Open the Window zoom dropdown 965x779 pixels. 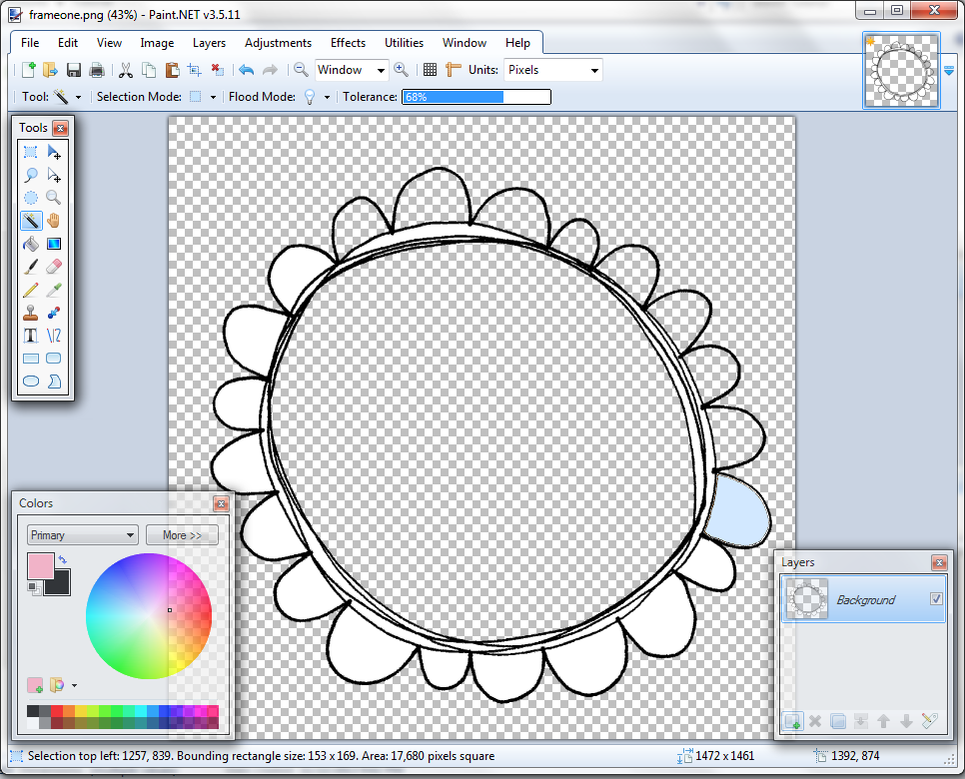pyautogui.click(x=351, y=70)
